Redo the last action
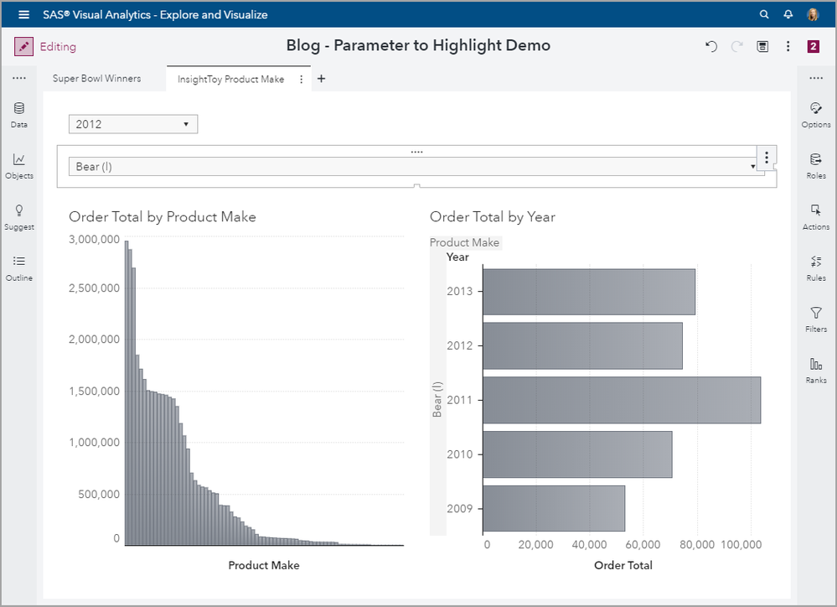Image resolution: width=837 pixels, height=607 pixels. (737, 46)
